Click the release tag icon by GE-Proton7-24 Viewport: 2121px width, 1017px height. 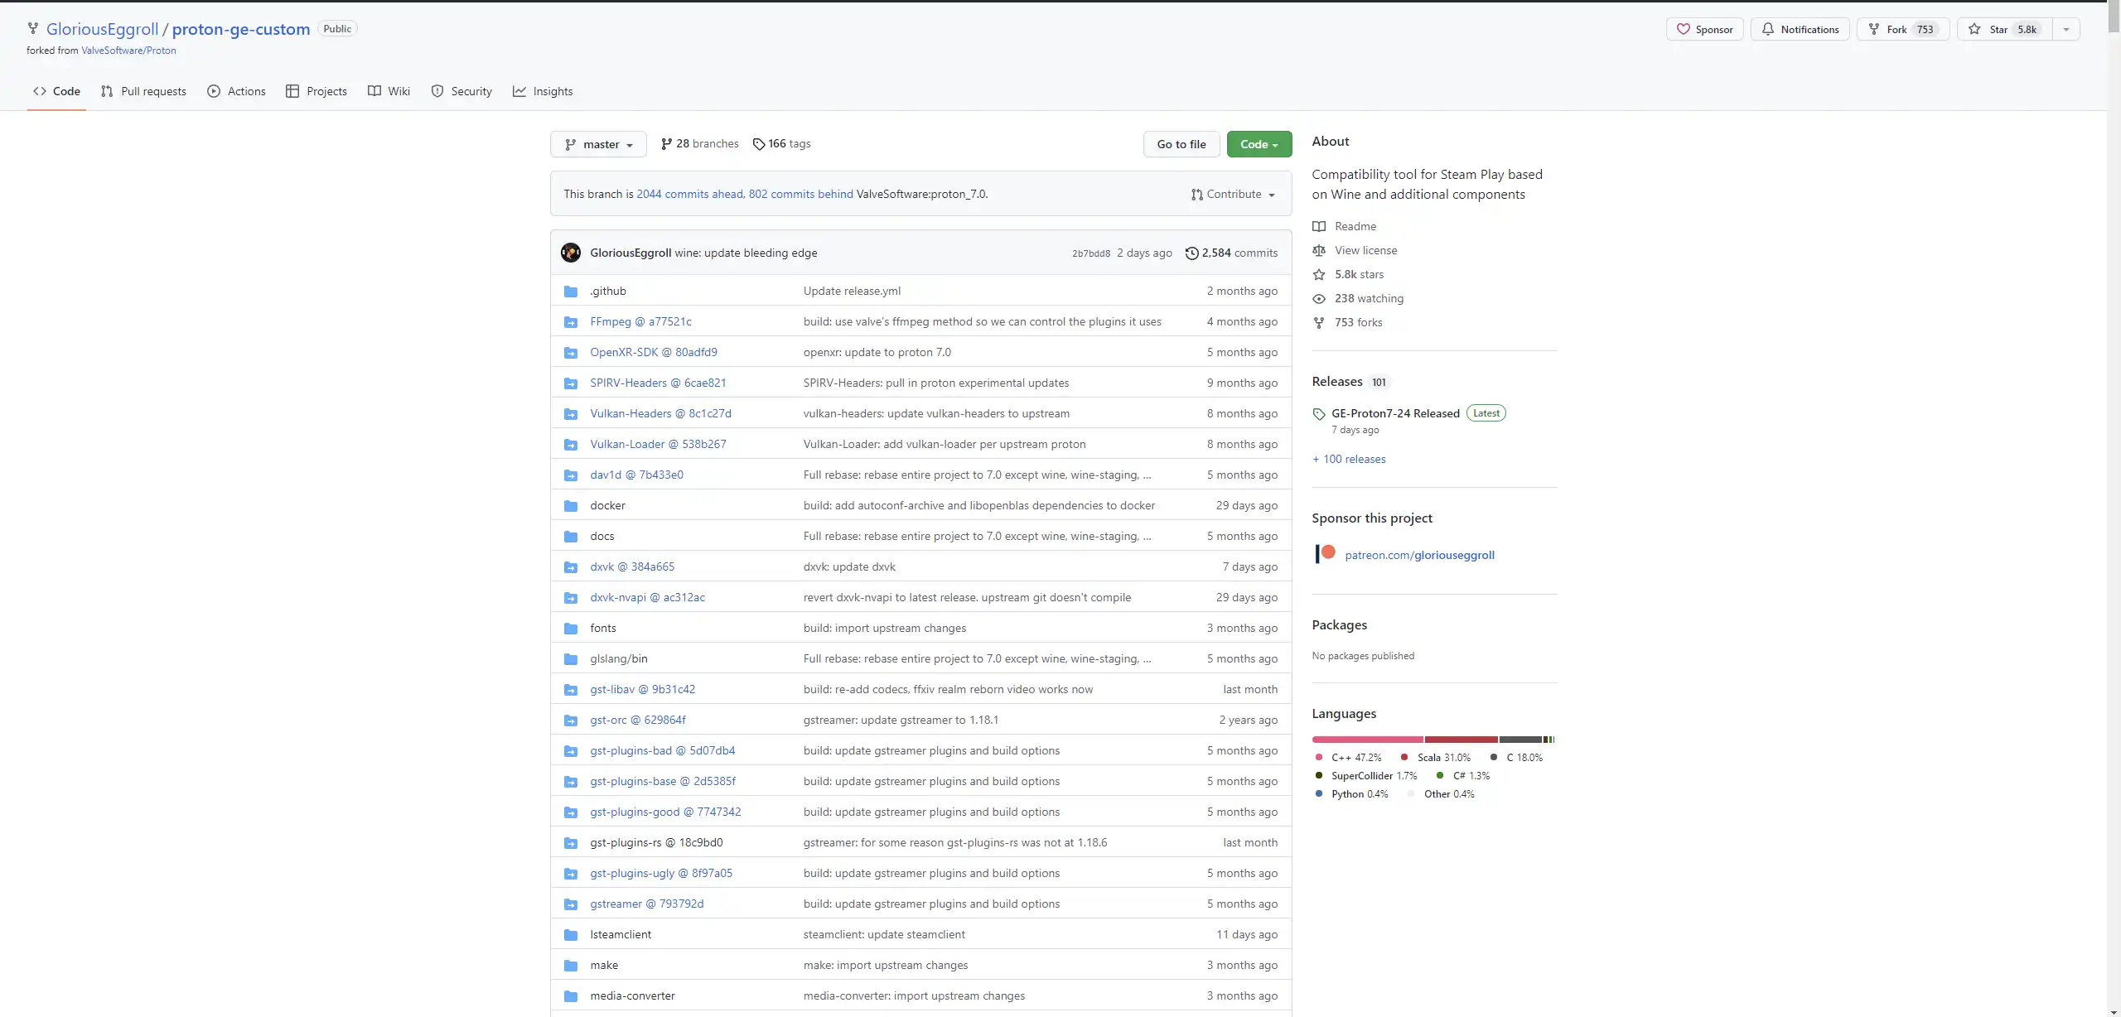(1319, 414)
